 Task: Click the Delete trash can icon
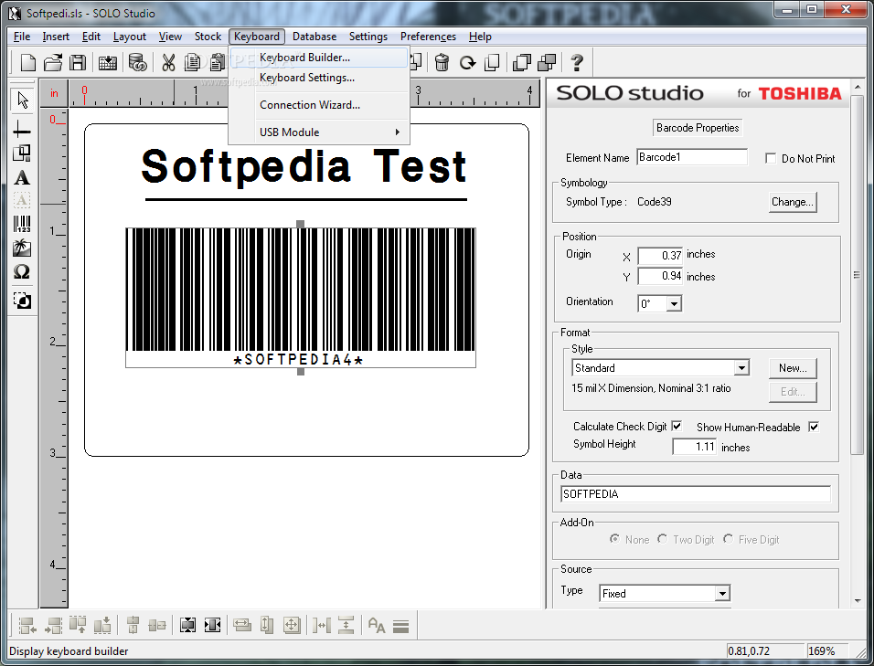442,62
